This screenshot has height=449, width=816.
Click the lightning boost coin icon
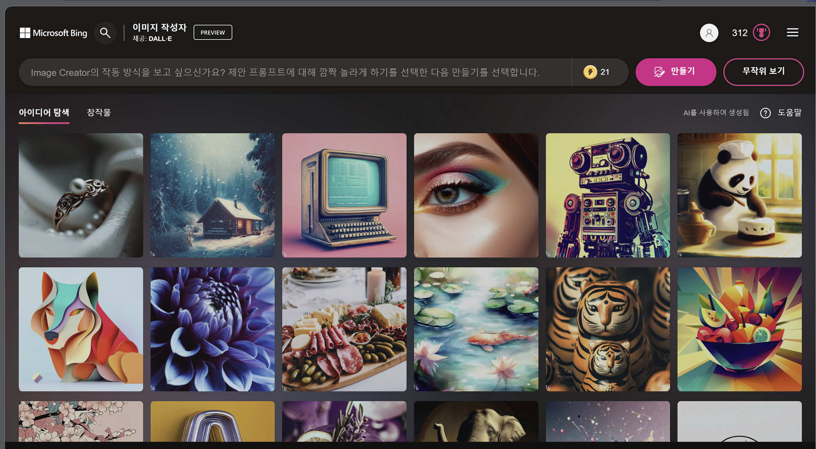click(590, 72)
